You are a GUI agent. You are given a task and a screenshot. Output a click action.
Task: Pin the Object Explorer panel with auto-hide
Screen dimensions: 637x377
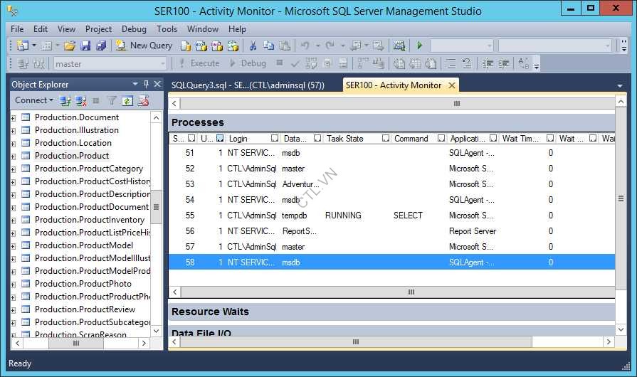coord(146,84)
